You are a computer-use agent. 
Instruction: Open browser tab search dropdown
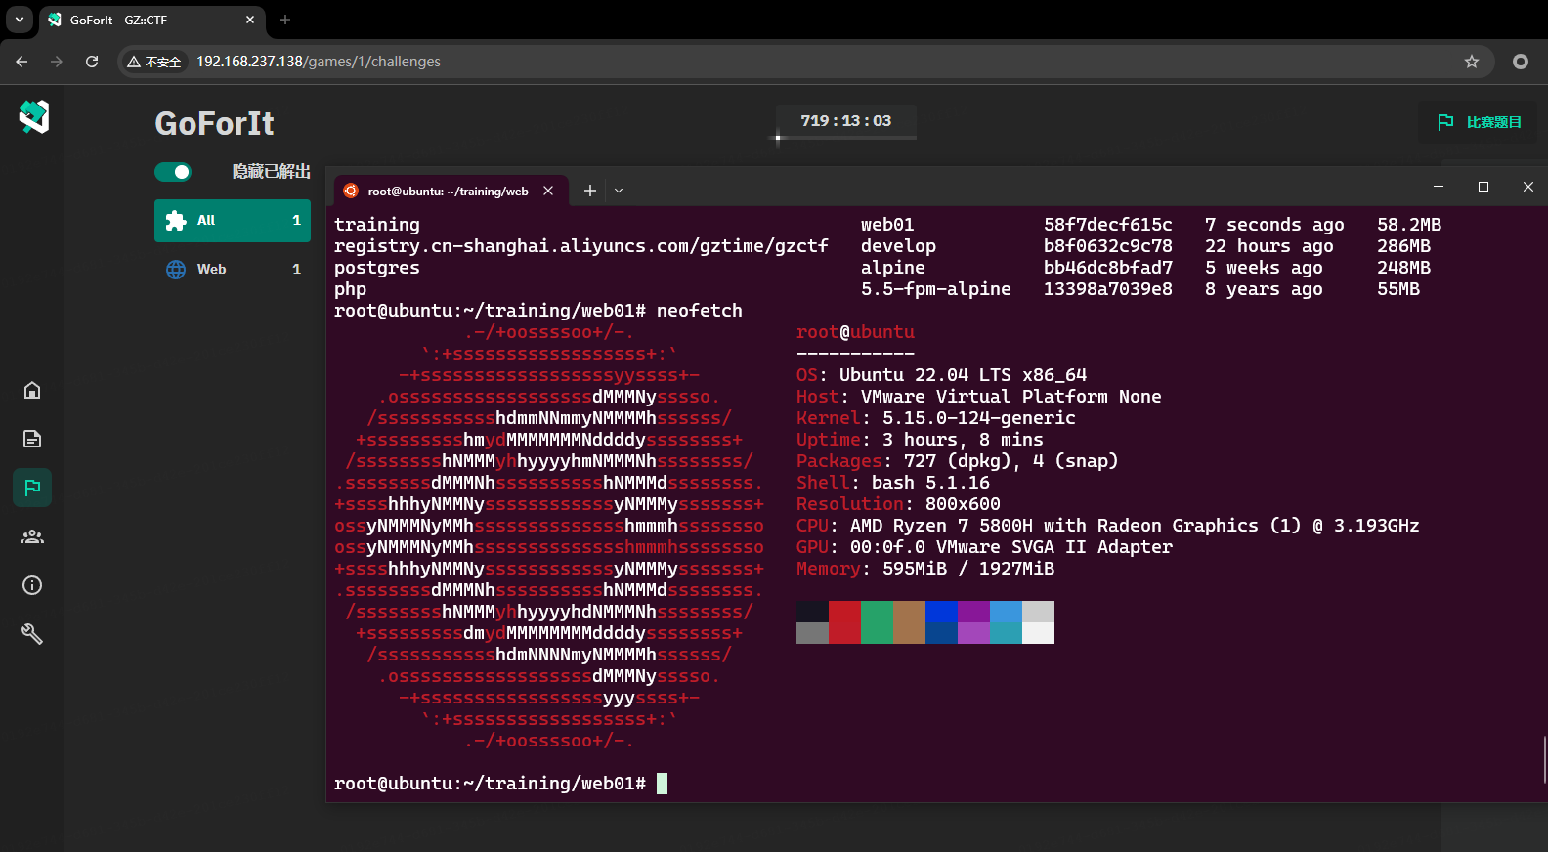(x=19, y=20)
